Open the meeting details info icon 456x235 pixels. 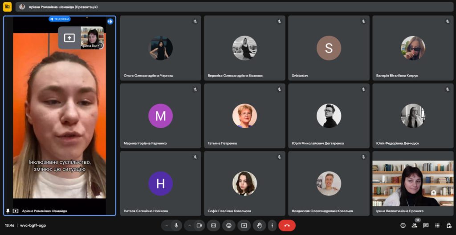403,226
